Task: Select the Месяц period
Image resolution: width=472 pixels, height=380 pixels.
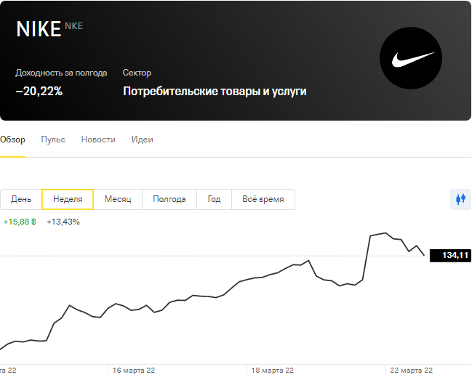Action: point(118,199)
